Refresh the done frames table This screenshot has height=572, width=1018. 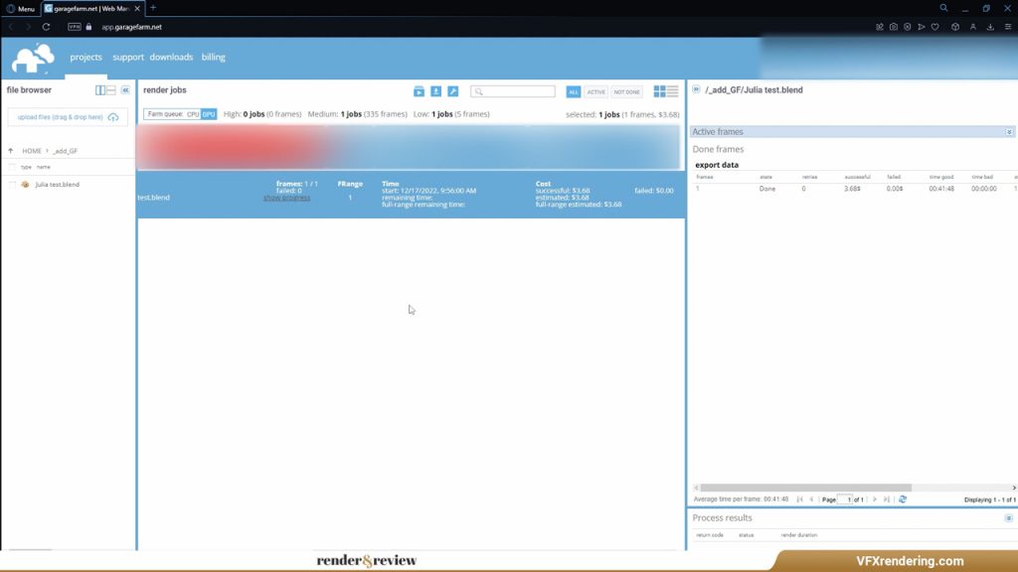click(903, 500)
